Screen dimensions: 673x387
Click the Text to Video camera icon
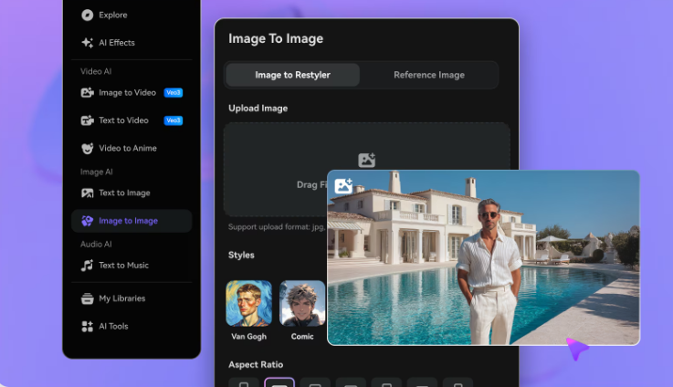[87, 120]
